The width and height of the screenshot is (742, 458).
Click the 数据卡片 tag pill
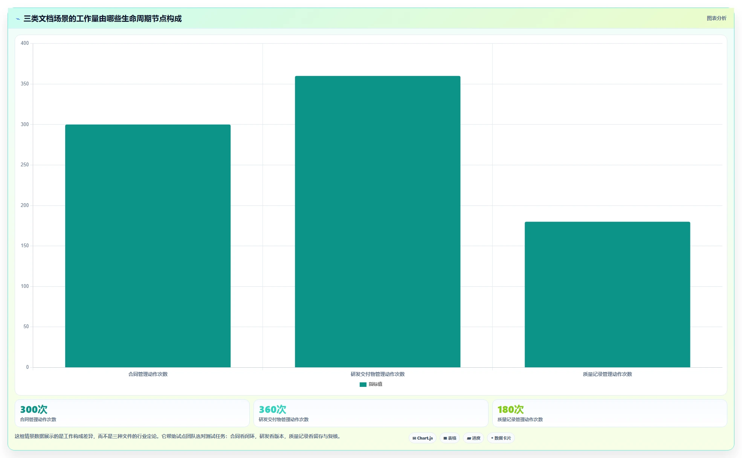501,438
